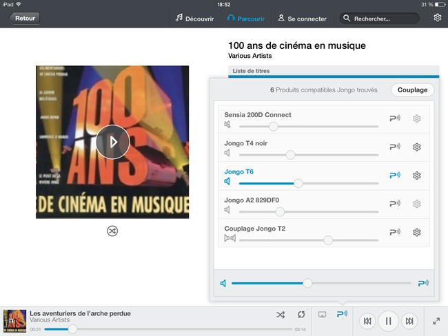Viewport: 448px width, 336px height.
Task: Enable Jongo streaming on Jongo T4 noir
Action: pos(395,147)
